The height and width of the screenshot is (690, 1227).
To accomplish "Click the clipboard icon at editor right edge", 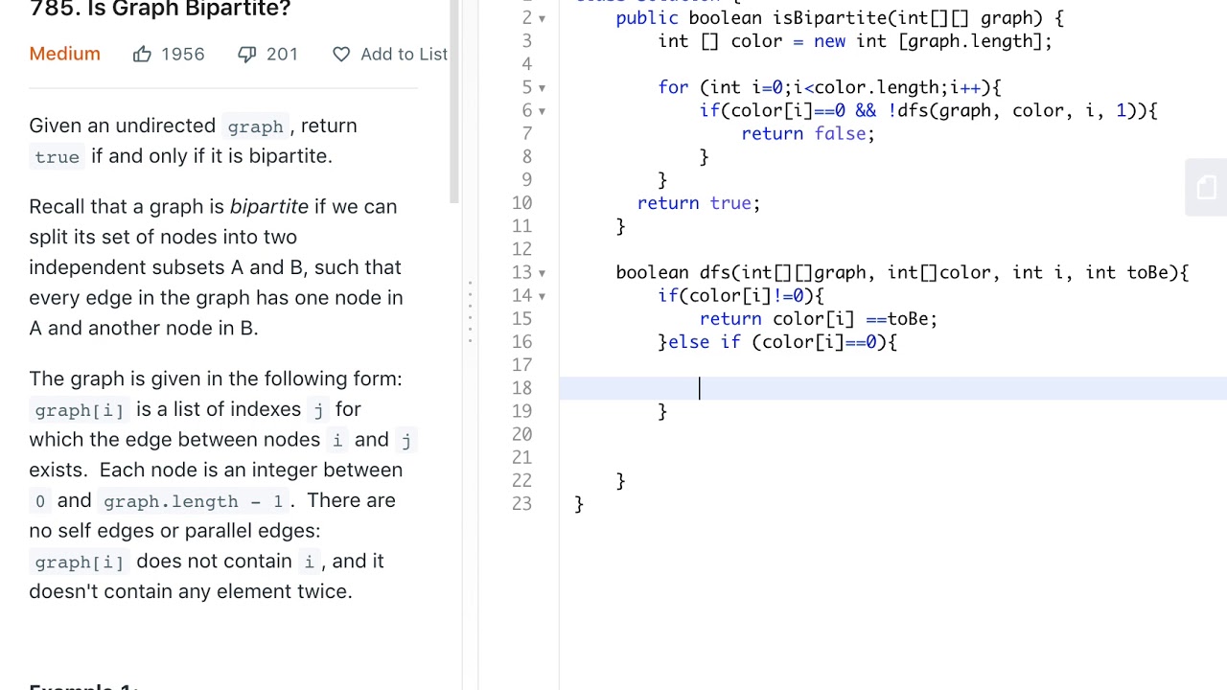I will click(x=1206, y=188).
